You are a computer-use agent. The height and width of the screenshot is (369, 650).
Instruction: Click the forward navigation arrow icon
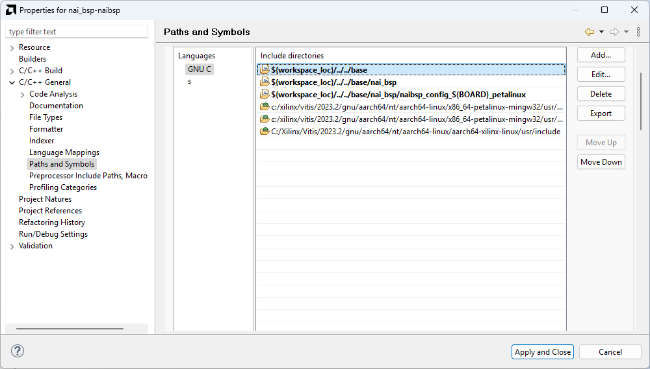(614, 32)
